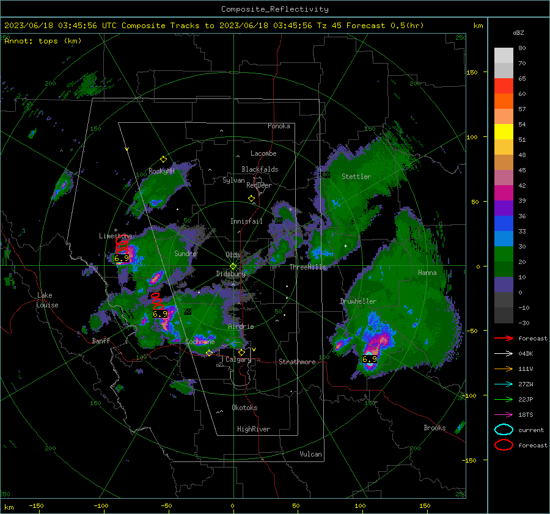Screen dimensions: 550x514
Task: Click the Strathmore city label
Action: (297, 362)
